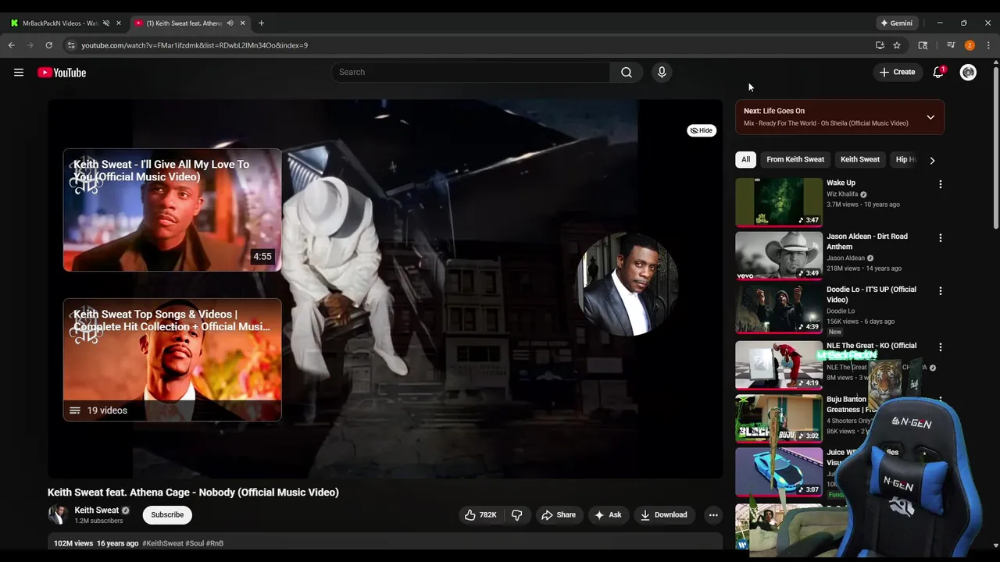Open Chrome three-dot menu

[988, 45]
